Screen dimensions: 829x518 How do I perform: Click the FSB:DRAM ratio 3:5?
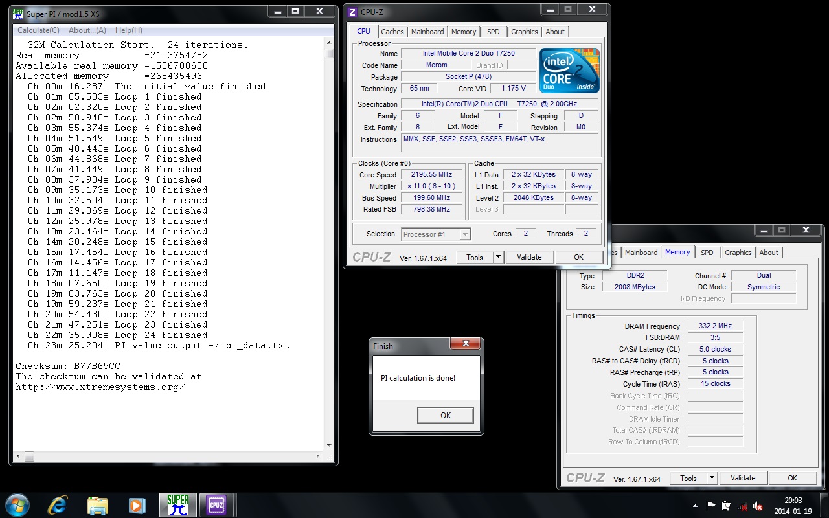(716, 338)
